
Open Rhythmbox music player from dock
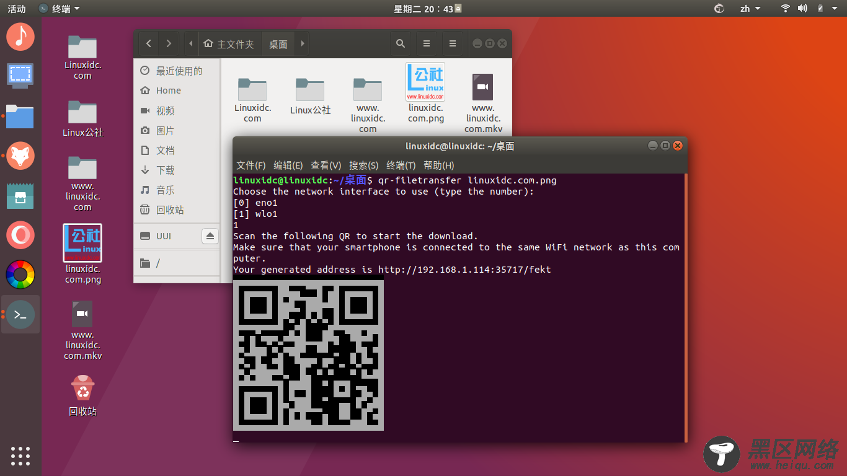20,37
